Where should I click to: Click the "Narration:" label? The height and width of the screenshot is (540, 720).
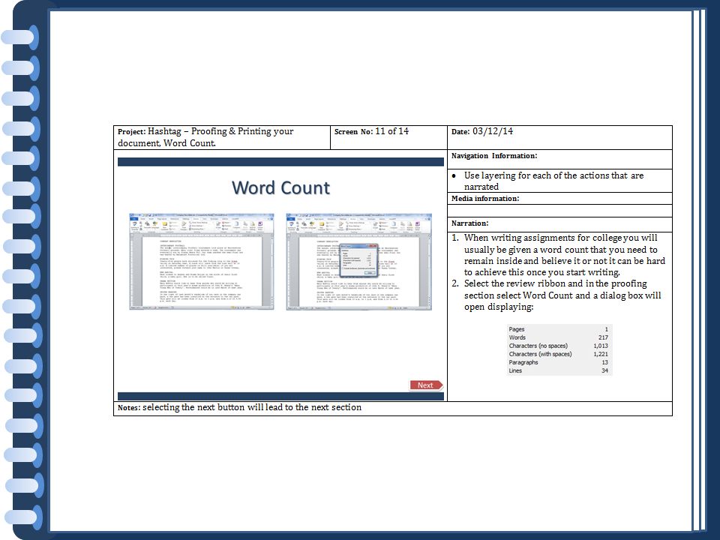[x=469, y=223]
